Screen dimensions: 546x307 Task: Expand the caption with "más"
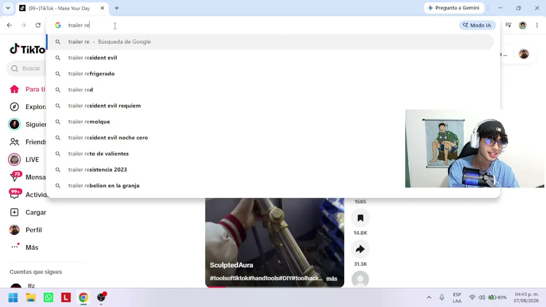pyautogui.click(x=331, y=278)
